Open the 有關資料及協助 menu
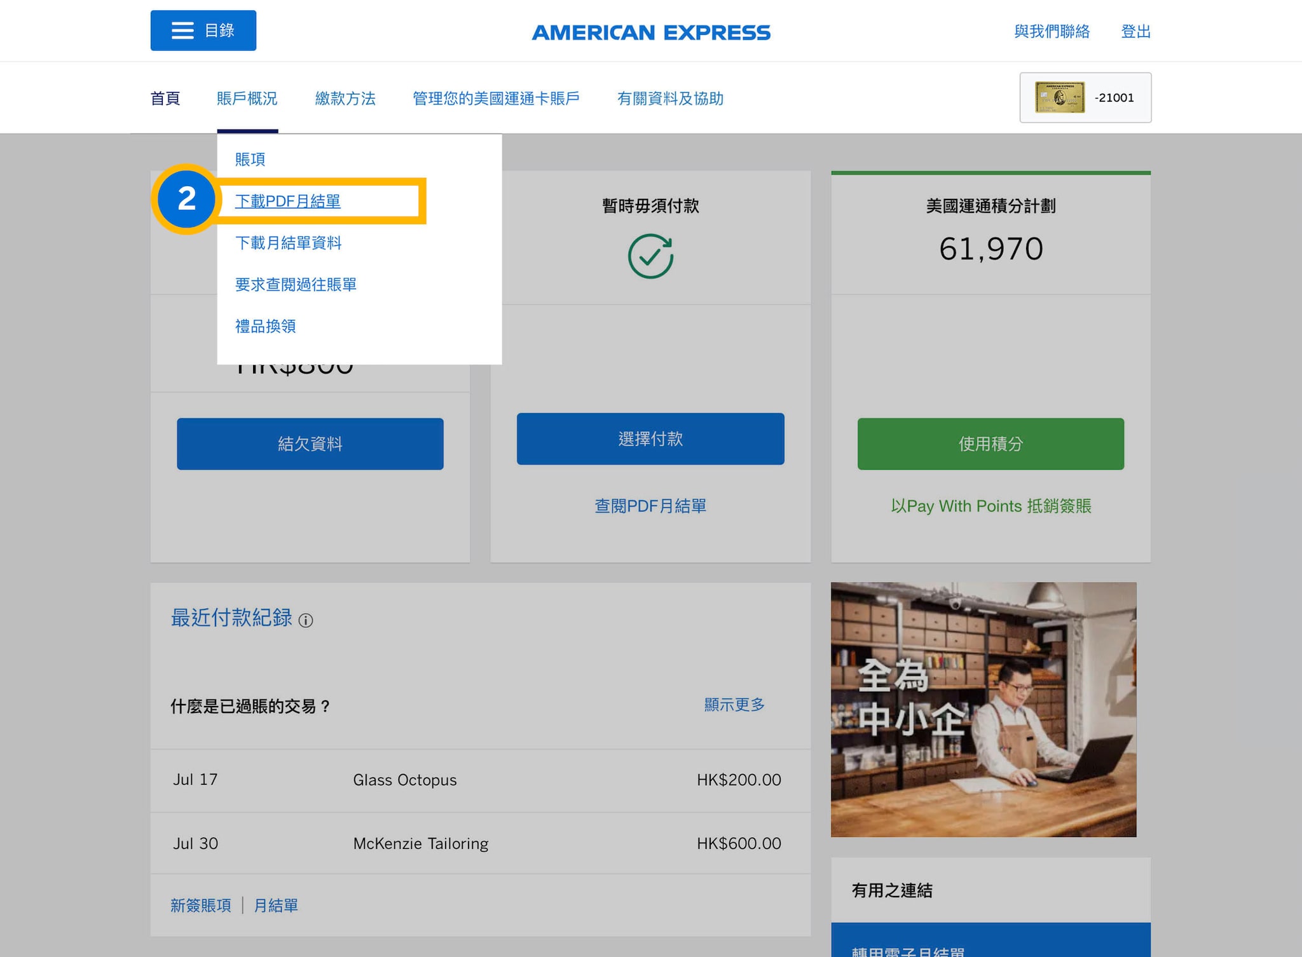This screenshot has width=1302, height=957. [x=670, y=98]
